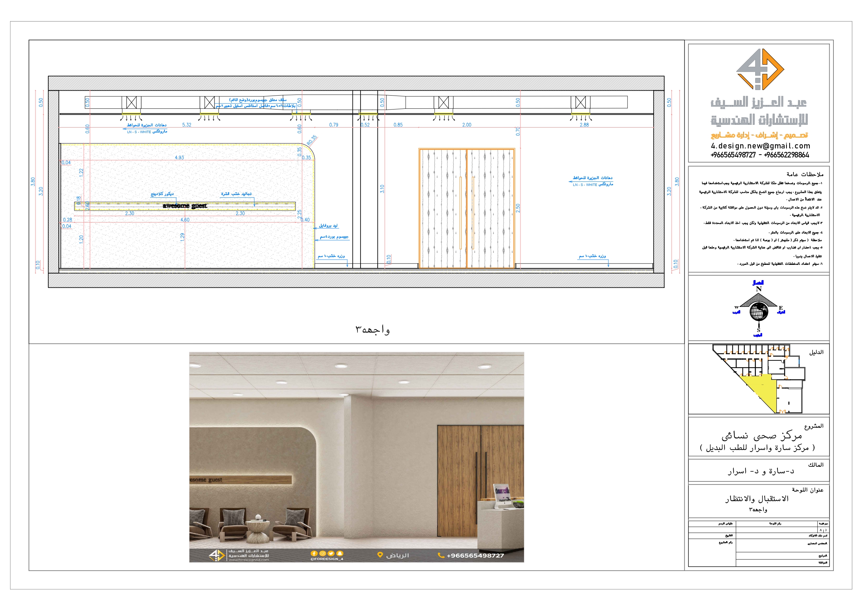Image resolution: width=863 pixels, height=610 pixels.
Task: Click the small 4D logo in render footer
Action: (x=217, y=555)
